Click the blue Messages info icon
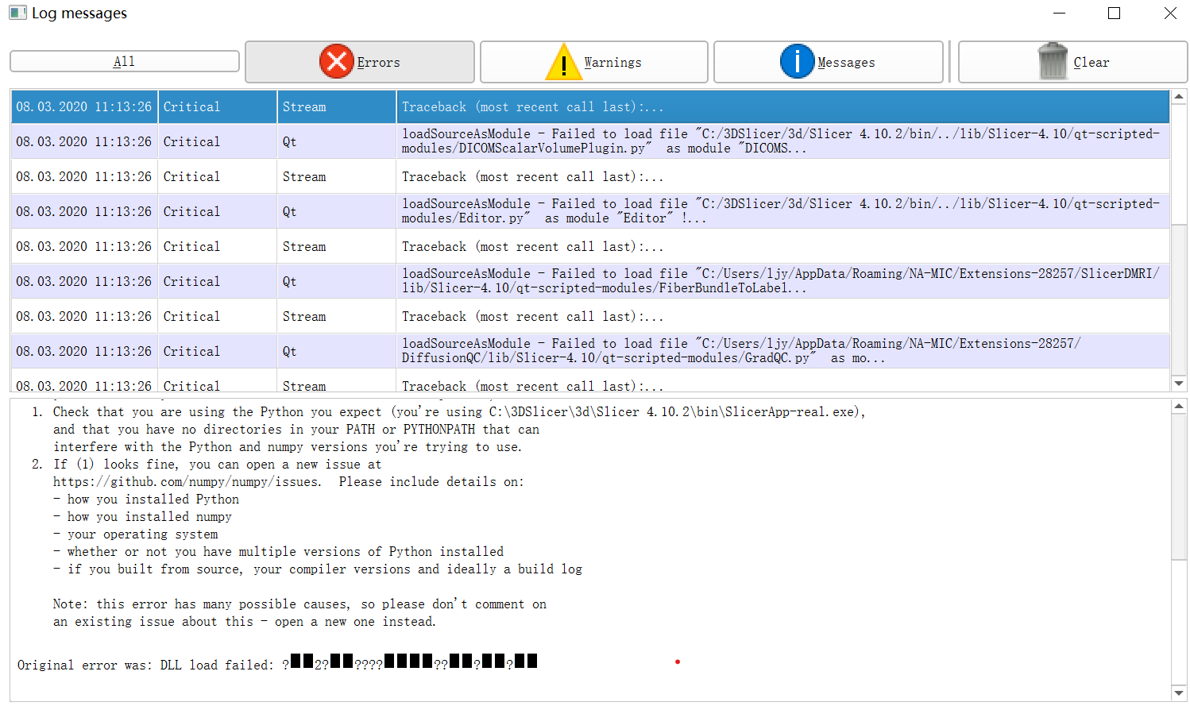 coord(797,61)
